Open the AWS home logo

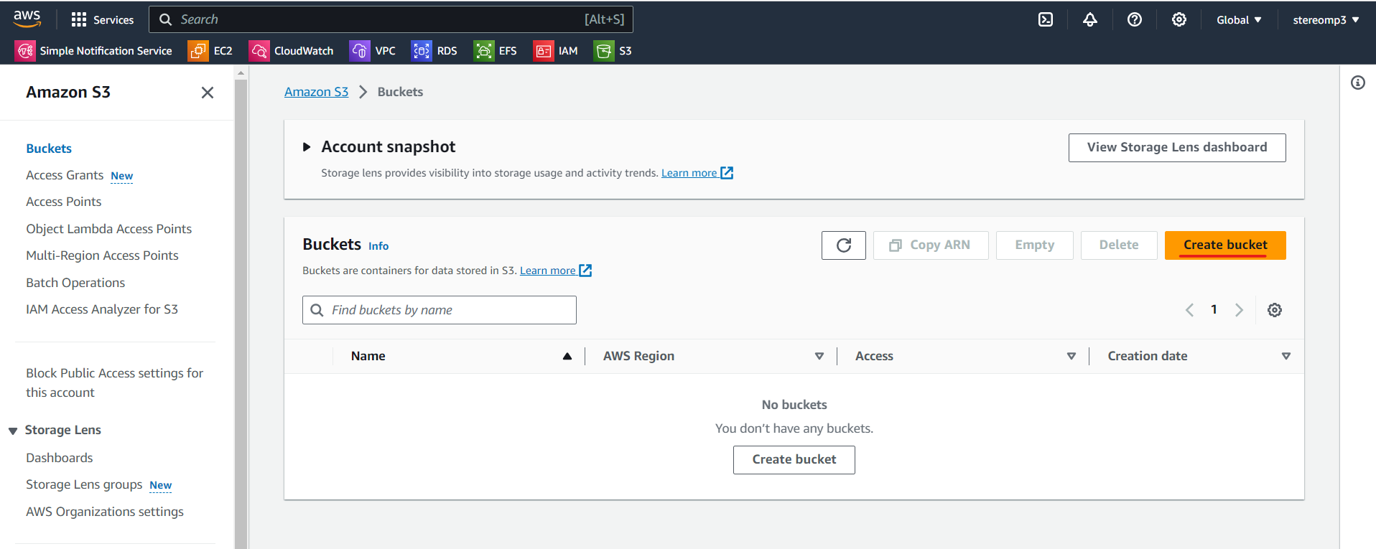pyautogui.click(x=27, y=19)
